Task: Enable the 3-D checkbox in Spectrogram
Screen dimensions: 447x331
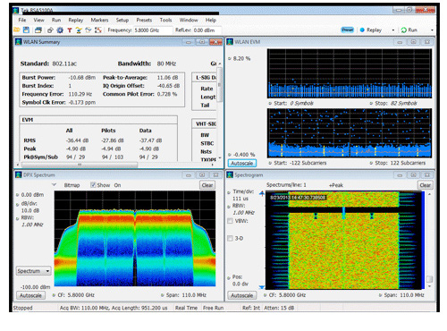Action: pos(230,238)
